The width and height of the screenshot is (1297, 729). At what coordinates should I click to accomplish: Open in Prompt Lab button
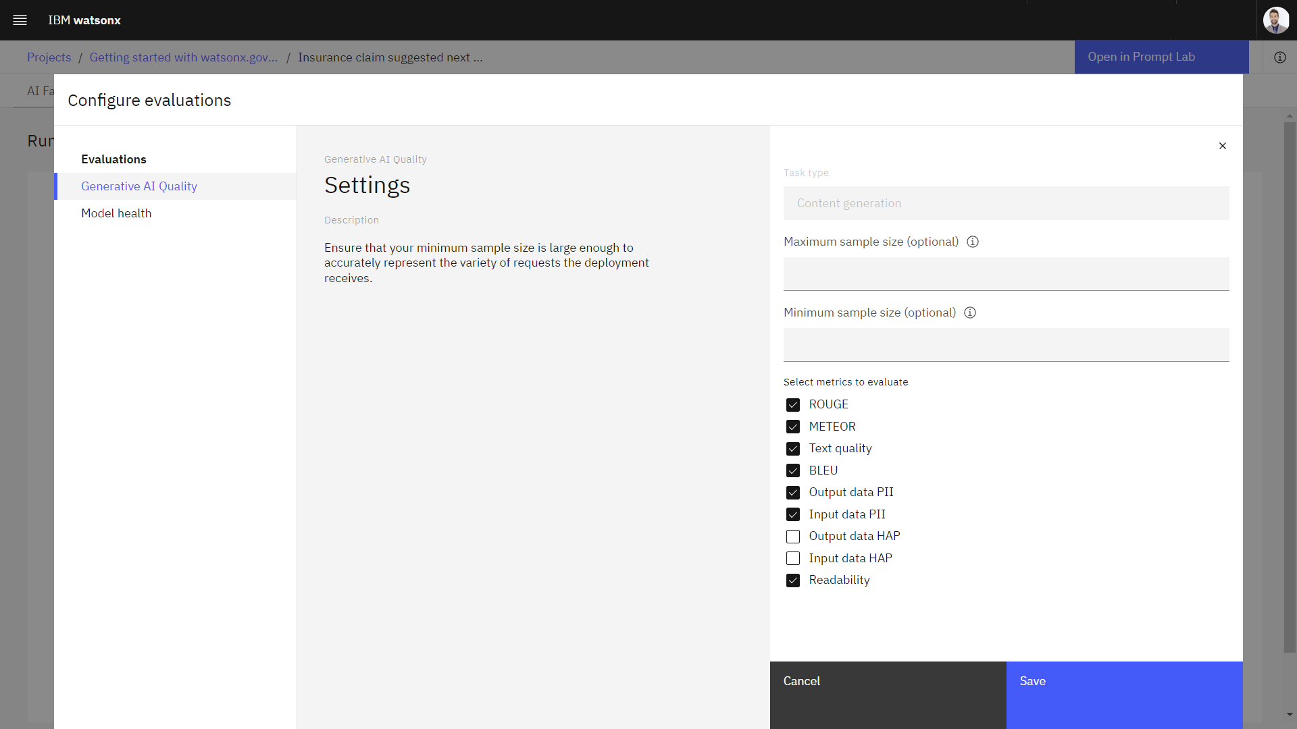pos(1142,56)
